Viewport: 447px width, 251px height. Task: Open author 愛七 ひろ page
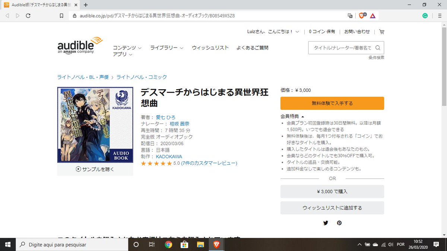coord(165,117)
